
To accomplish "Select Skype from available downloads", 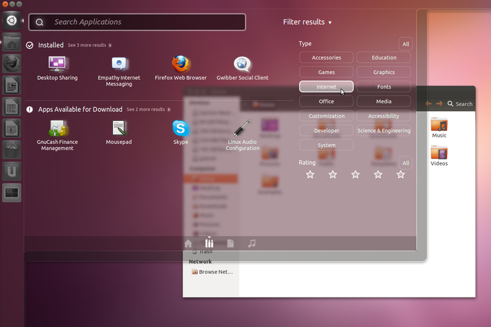I will pyautogui.click(x=181, y=128).
